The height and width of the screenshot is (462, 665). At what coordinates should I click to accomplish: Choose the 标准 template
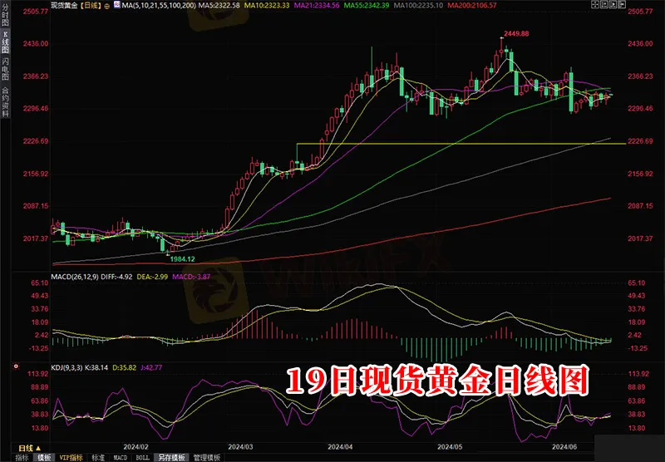(98, 458)
